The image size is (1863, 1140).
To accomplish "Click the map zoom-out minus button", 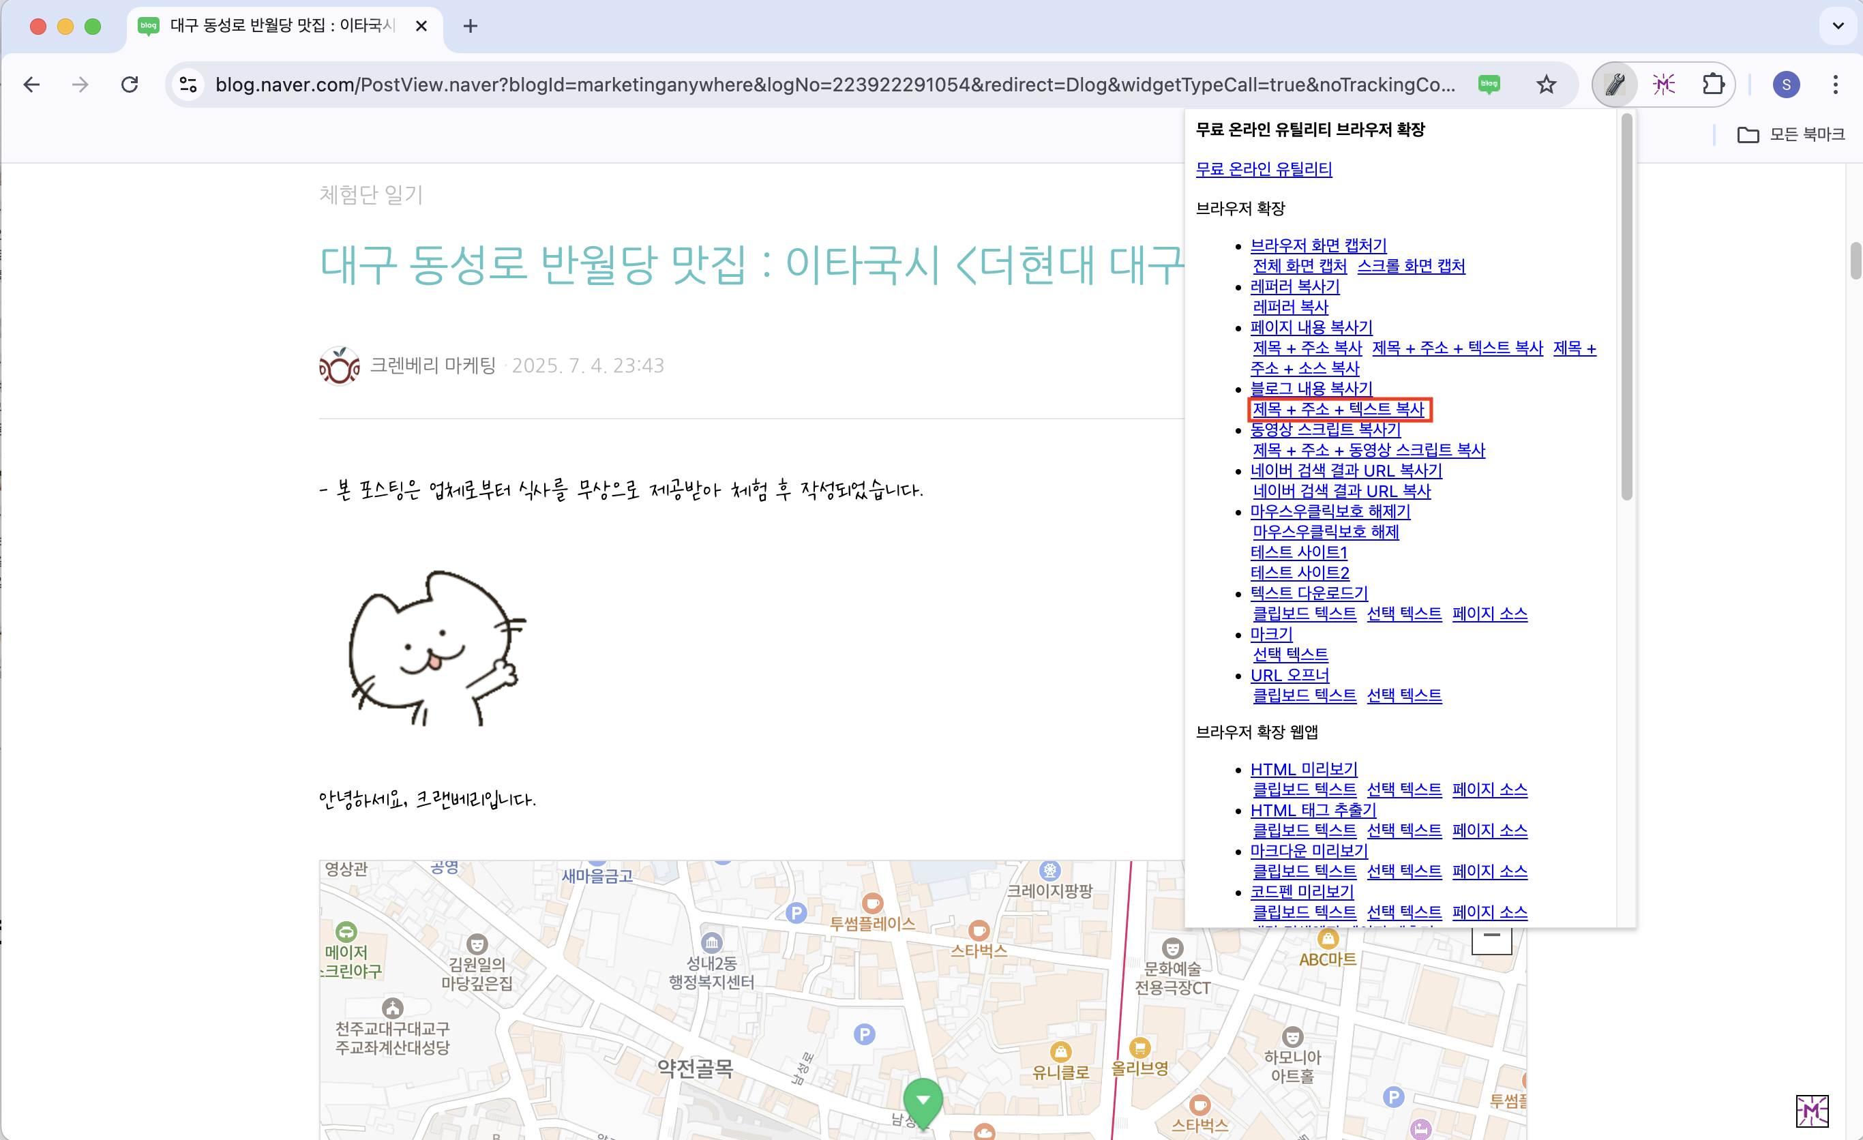I will point(1491,939).
